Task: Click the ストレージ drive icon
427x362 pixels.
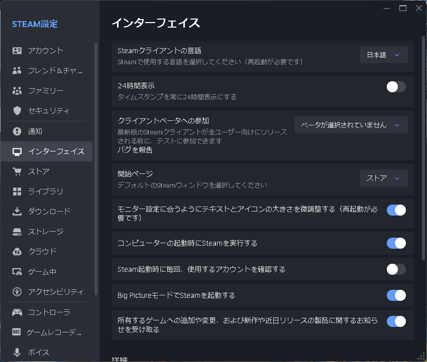Action: (x=17, y=232)
